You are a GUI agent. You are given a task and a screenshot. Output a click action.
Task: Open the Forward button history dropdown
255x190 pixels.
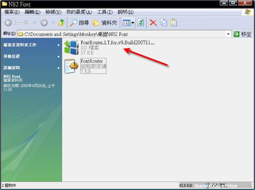coord(53,23)
